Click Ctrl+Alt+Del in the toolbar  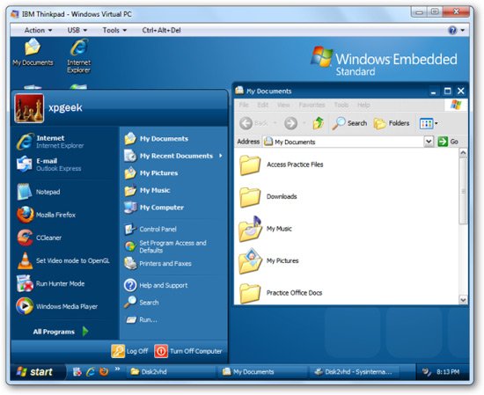click(x=161, y=30)
